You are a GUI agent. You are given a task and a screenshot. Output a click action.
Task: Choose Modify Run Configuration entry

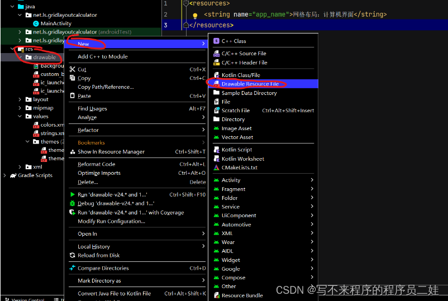coord(137,221)
